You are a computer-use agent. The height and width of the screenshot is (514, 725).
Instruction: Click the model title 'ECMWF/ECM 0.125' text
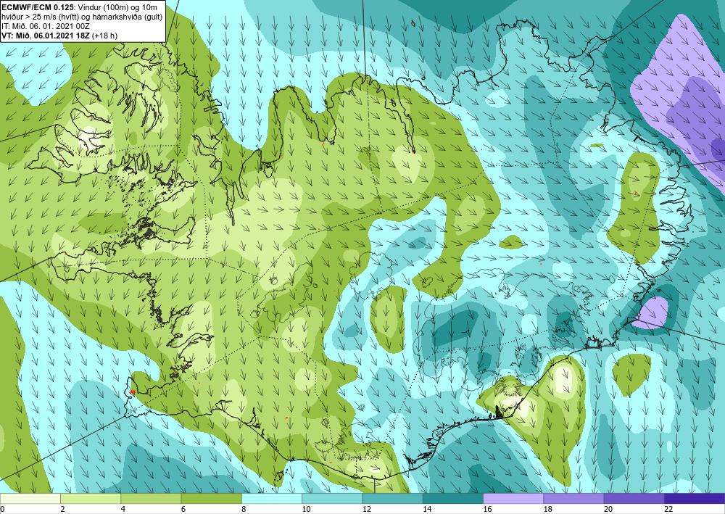click(x=38, y=7)
